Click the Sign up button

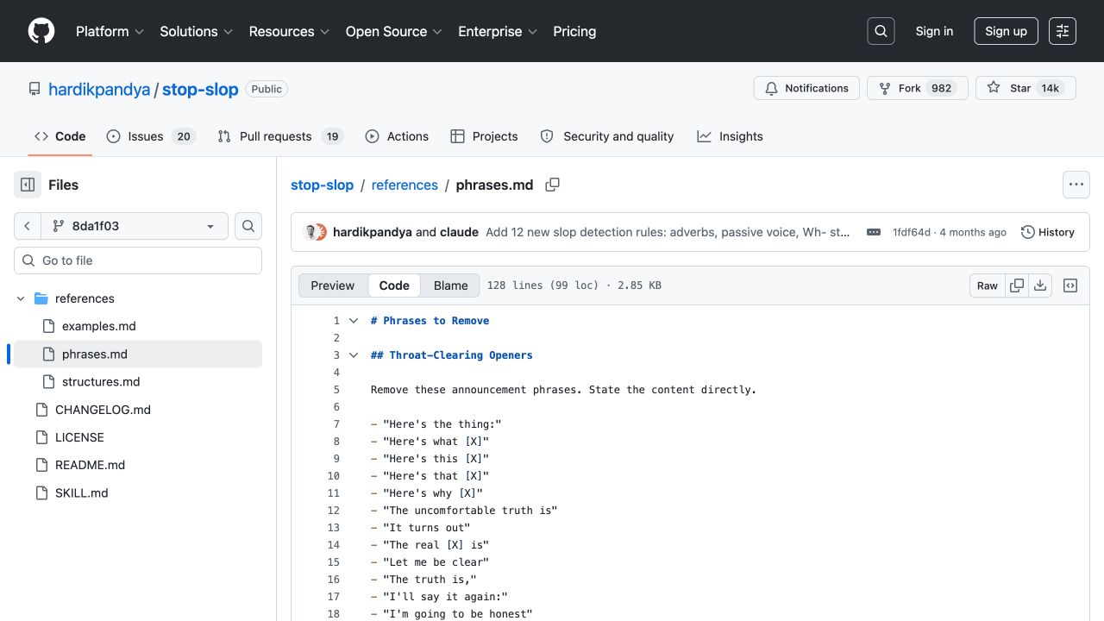point(1006,31)
